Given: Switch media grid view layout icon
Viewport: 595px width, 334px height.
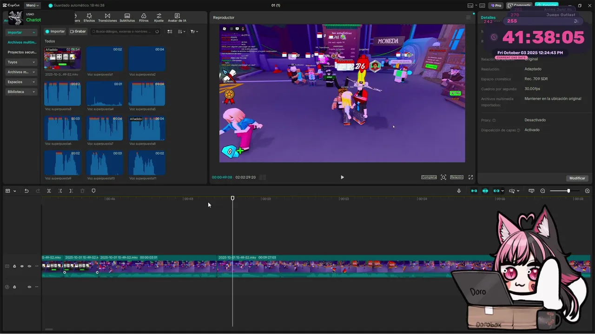Looking at the screenshot, I should pos(170,32).
